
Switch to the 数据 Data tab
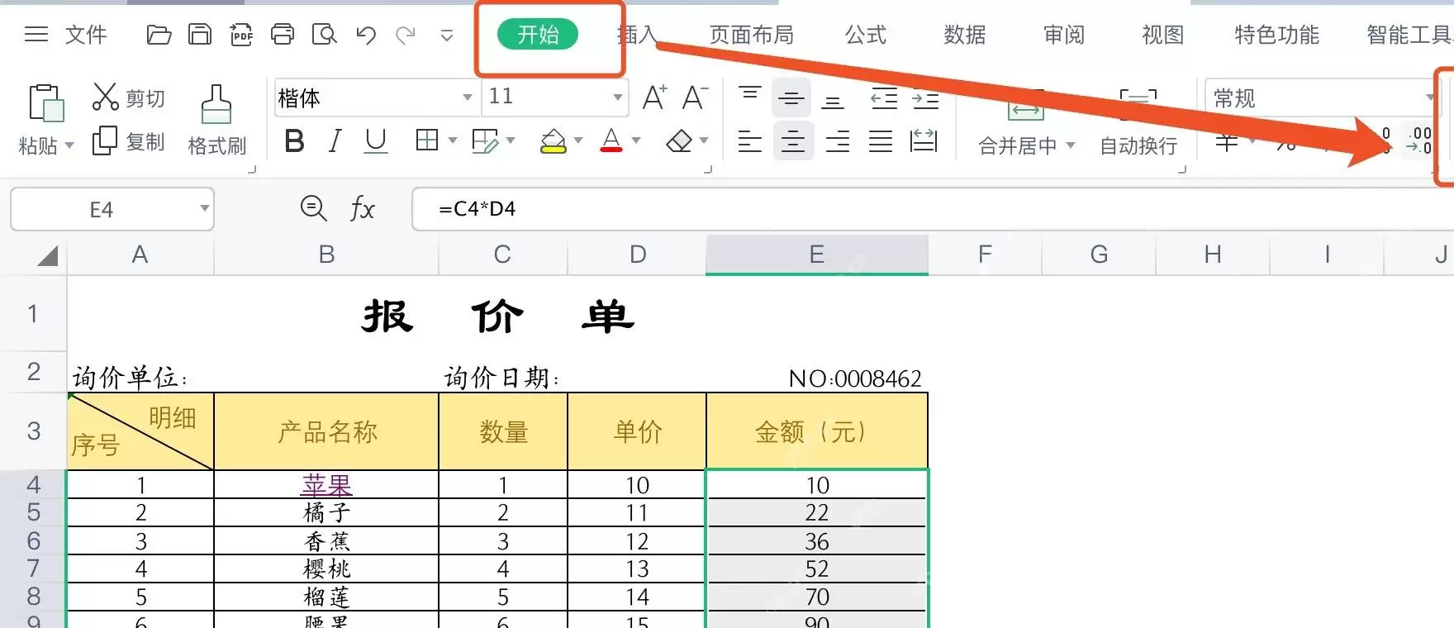click(965, 35)
